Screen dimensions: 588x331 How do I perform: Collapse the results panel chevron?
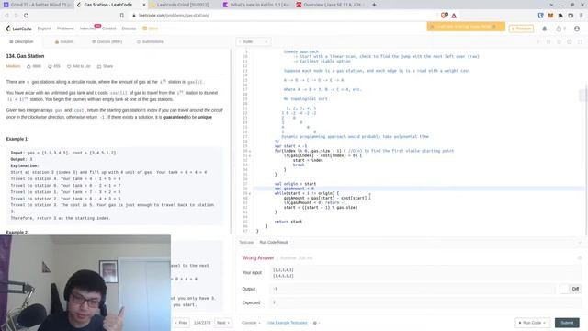[x=580, y=243]
